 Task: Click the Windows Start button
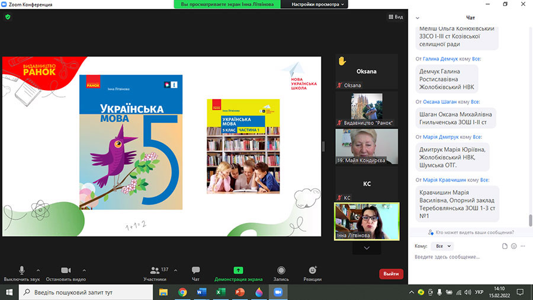(9, 292)
